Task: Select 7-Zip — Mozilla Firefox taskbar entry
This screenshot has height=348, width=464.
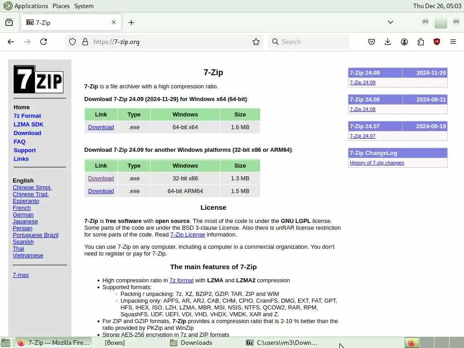Action: click(x=53, y=343)
